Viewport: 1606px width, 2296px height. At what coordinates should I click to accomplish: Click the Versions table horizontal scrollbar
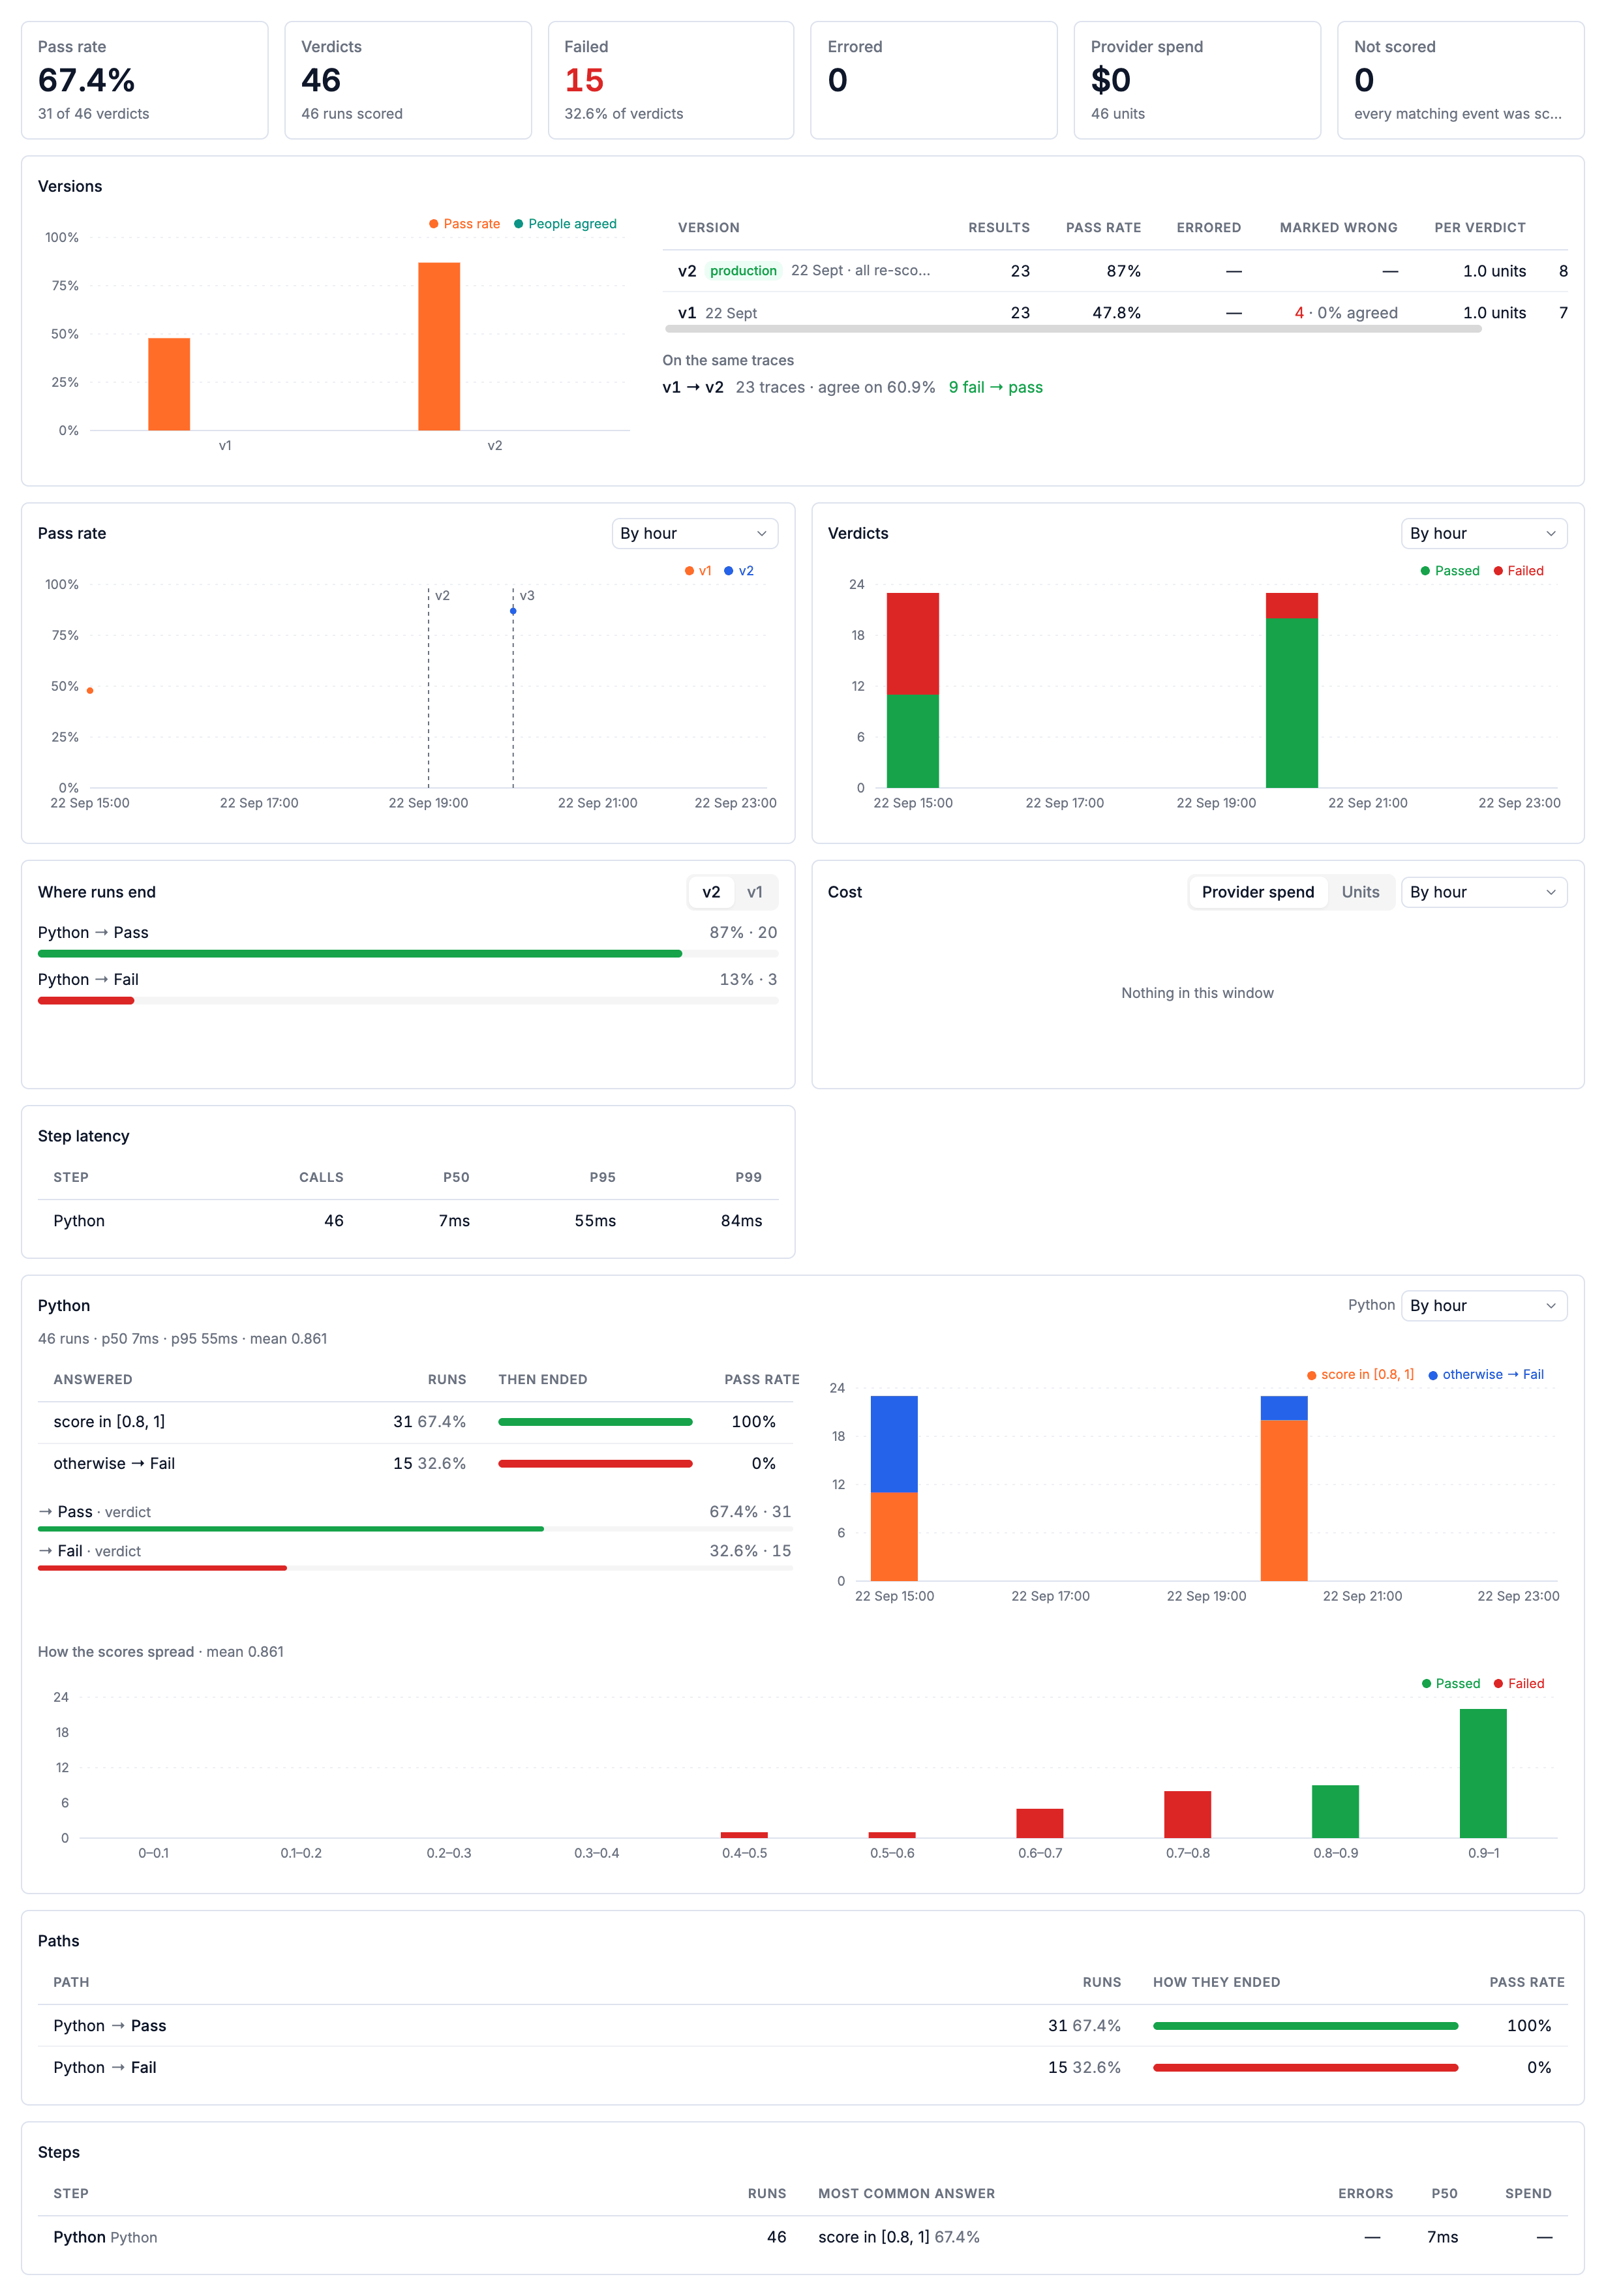click(x=1073, y=328)
